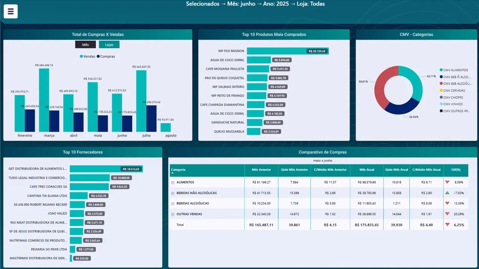Expand the BEBIDAS NÃO ALCOÓLICAS row
479x269 pixels.
coord(173,193)
